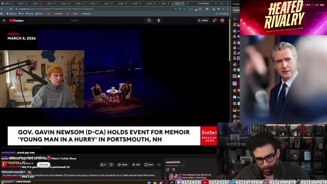Start voice search with the microphone icon

point(159,20)
